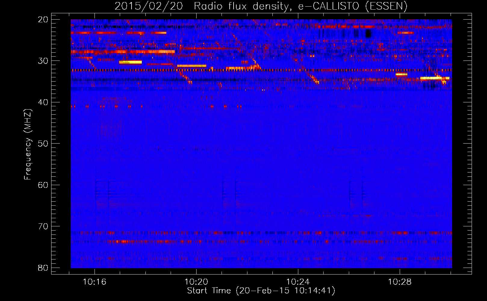The image size is (487, 301).
Task: Click the "Start Time (20-Feb-15 10:14:41)" axis label
Action: click(261, 291)
